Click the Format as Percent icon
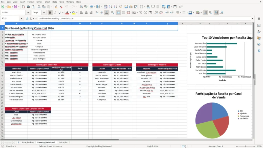The width and height of the screenshot is (263, 148). tap(140, 13)
